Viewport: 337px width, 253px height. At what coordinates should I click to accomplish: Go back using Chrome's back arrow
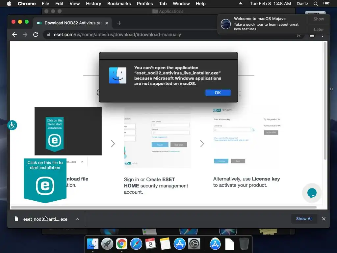(14, 35)
